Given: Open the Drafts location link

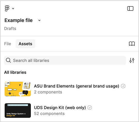Looking at the screenshot, I should click(x=10, y=28).
